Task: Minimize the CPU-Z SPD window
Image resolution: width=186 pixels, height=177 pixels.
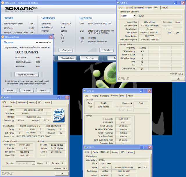Action: coord(174,3)
